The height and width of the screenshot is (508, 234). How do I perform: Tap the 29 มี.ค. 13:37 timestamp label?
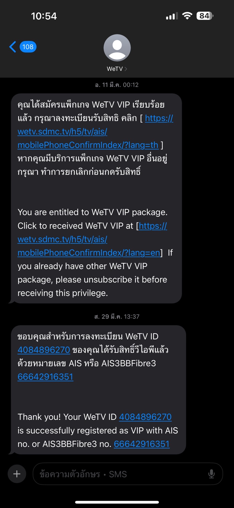(x=117, y=317)
